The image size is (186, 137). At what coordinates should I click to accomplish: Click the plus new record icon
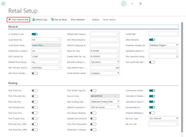click(x=132, y=3)
